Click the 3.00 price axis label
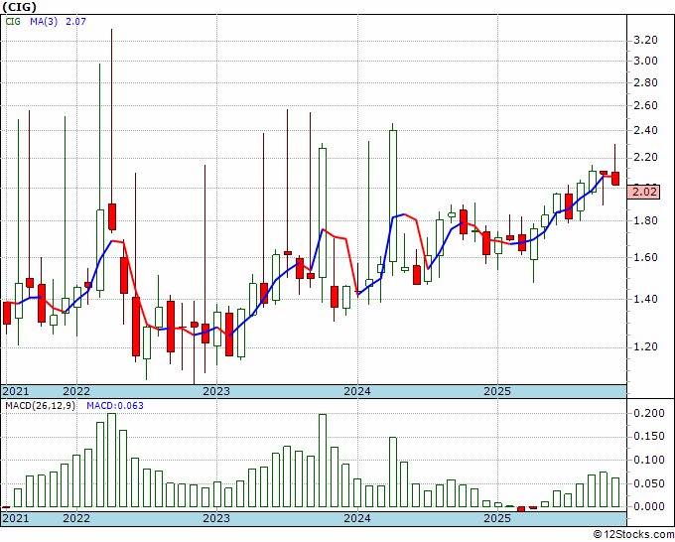675x542 pixels. (646, 62)
